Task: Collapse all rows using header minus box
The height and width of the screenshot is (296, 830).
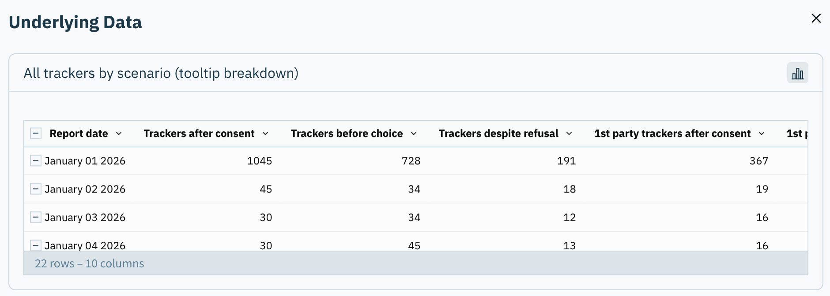Action: point(36,133)
